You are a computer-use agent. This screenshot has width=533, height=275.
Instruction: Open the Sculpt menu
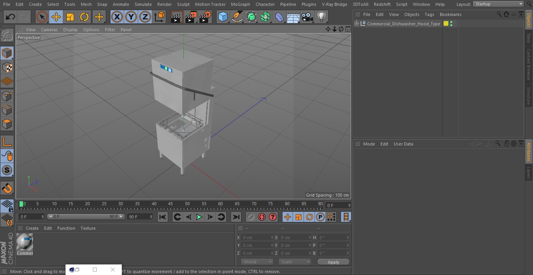click(x=183, y=4)
